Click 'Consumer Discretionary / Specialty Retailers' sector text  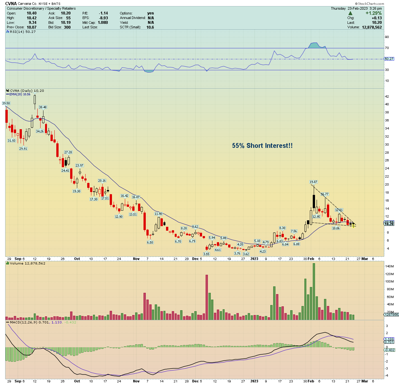(42, 8)
